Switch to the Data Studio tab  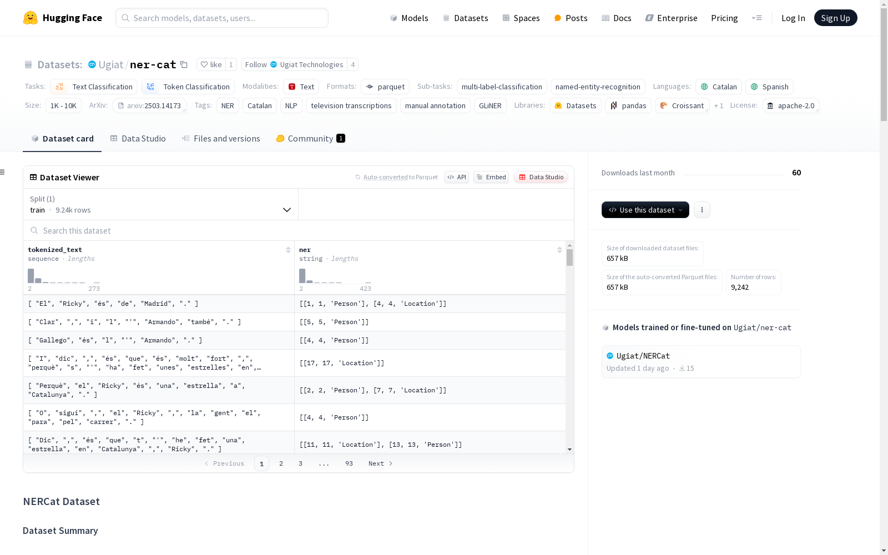point(138,138)
